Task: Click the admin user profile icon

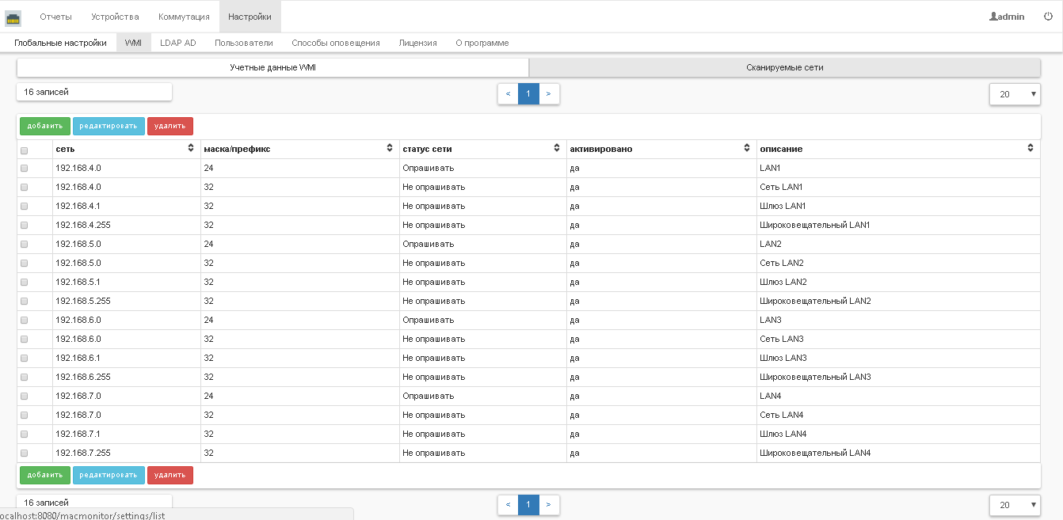Action: [x=993, y=17]
